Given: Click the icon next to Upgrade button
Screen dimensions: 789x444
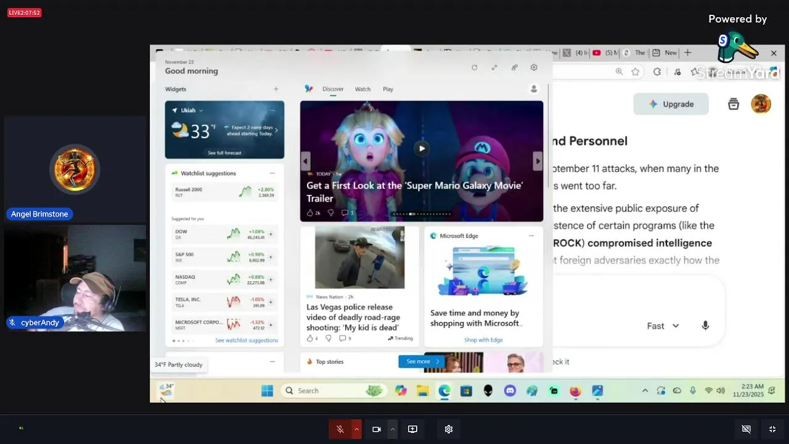Looking at the screenshot, I should pyautogui.click(x=733, y=104).
